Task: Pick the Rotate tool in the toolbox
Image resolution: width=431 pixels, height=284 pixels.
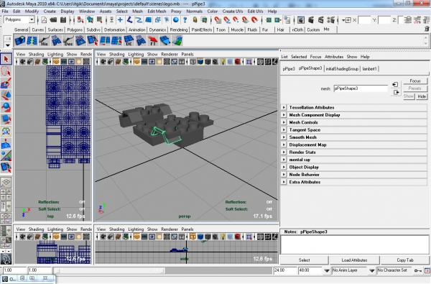Action: (x=6, y=107)
